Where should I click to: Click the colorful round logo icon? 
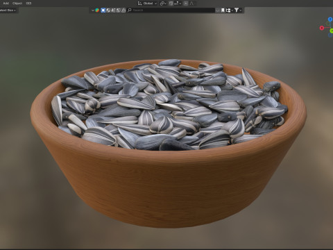pos(97,10)
